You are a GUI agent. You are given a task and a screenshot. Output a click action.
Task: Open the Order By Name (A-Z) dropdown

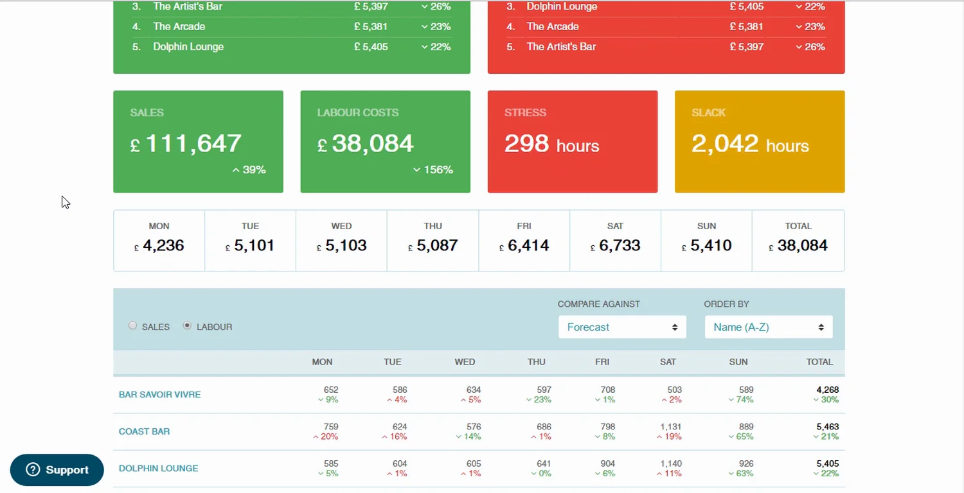tap(769, 327)
